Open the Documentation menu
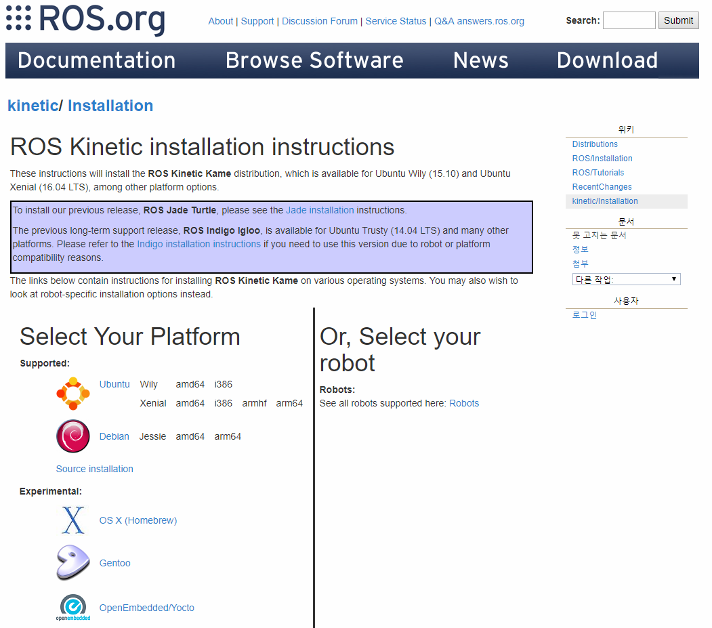This screenshot has height=628, width=712. click(97, 60)
